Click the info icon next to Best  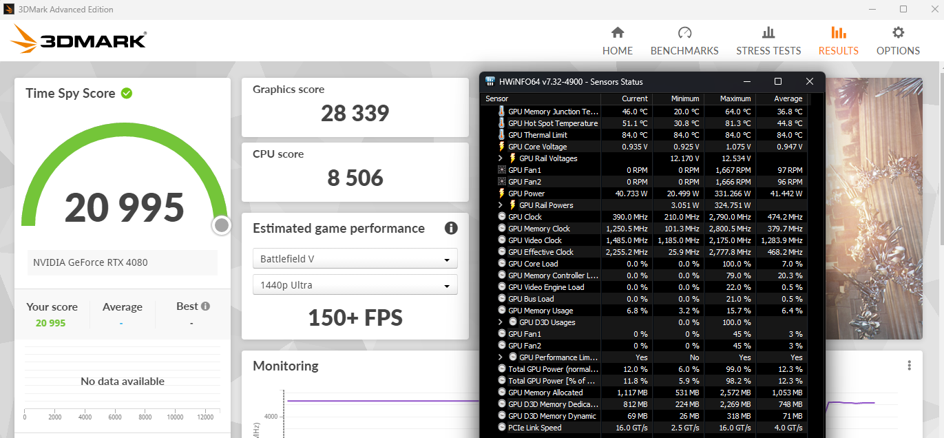[205, 306]
